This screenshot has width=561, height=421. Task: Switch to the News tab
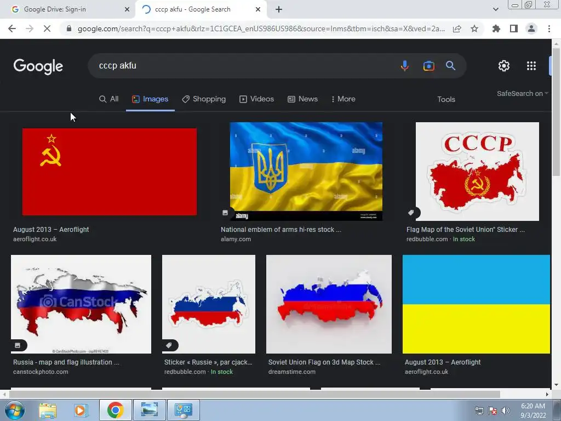pos(302,99)
